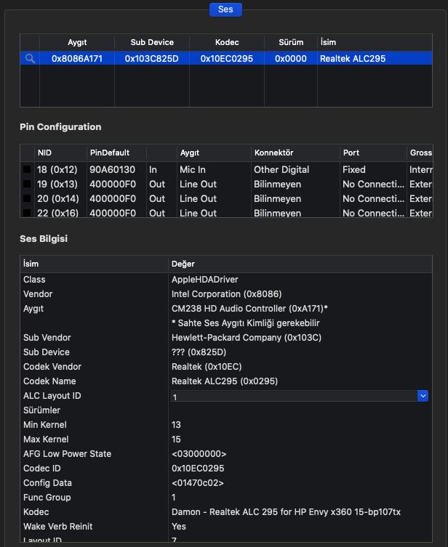Click the black color square for NID 18
The height and width of the screenshot is (547, 448).
pyautogui.click(x=26, y=170)
